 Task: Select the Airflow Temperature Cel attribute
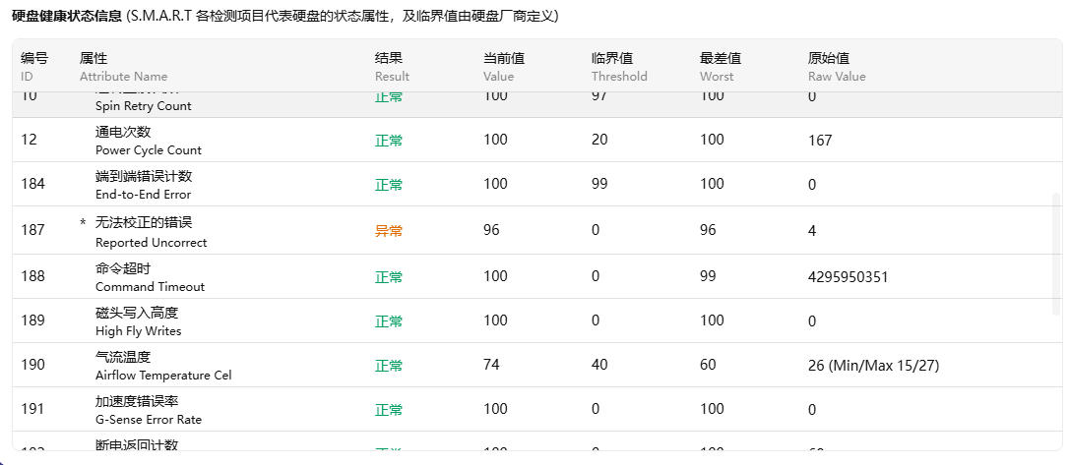click(537, 365)
